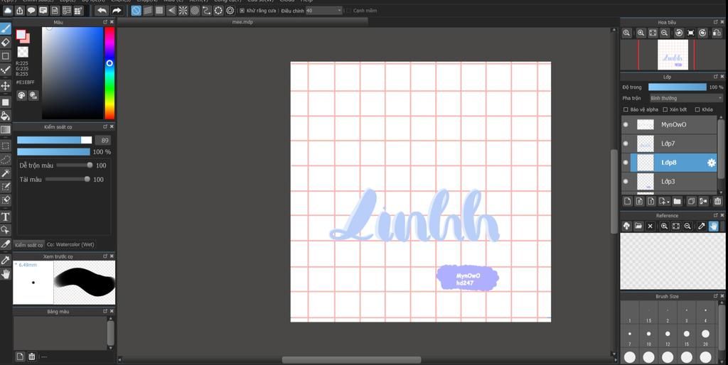Duplicate the current layer
Screen dimensions: 728x365
pyautogui.click(x=691, y=201)
